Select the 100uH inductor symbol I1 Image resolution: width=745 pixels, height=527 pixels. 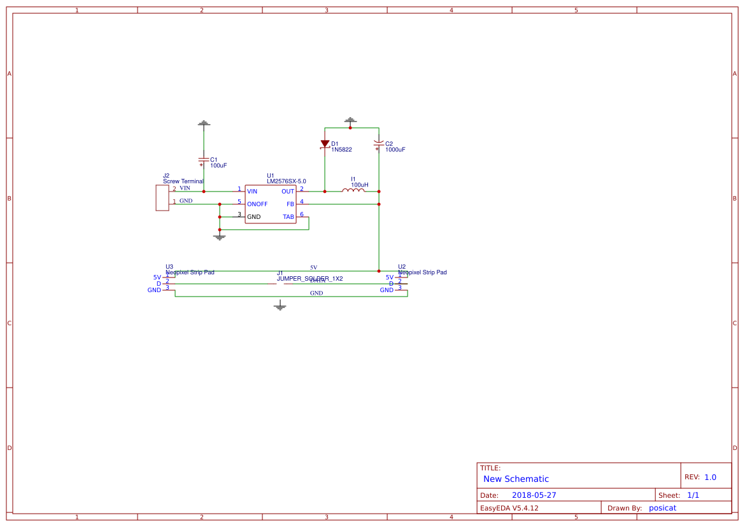[x=355, y=190]
